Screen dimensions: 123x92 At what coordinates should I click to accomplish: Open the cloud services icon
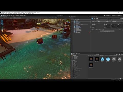[x=105, y=15]
